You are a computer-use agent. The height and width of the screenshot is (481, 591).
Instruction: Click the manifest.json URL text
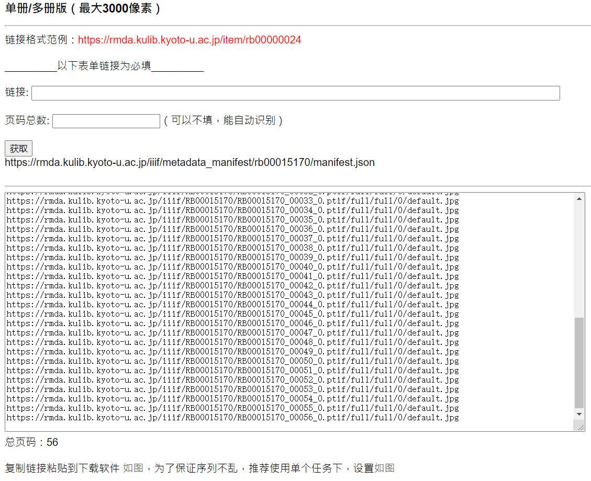coord(189,162)
